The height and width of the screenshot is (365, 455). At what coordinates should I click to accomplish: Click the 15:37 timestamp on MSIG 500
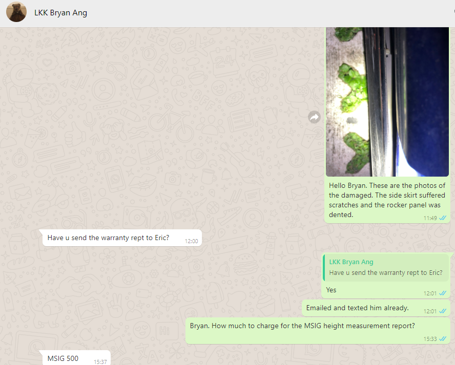pyautogui.click(x=100, y=361)
